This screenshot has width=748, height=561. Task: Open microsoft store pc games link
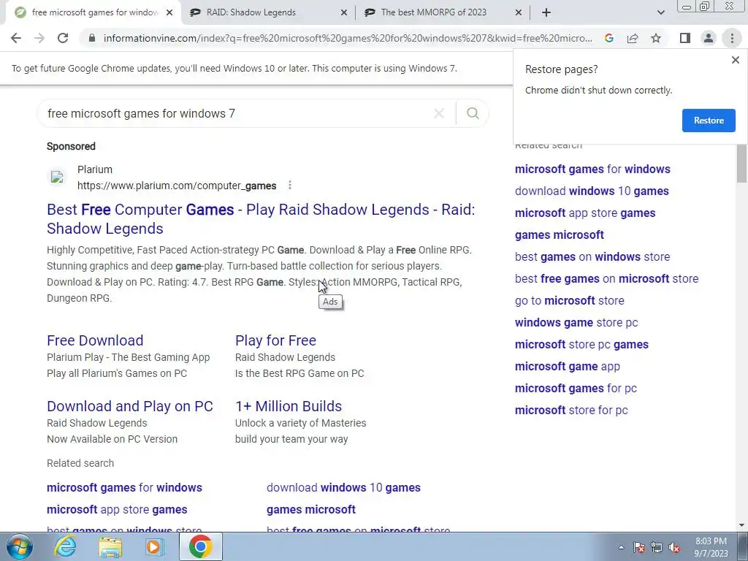click(581, 345)
